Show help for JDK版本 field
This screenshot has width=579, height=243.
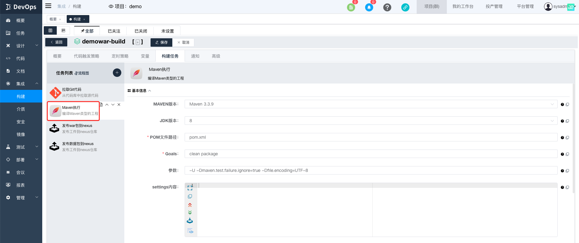click(562, 121)
